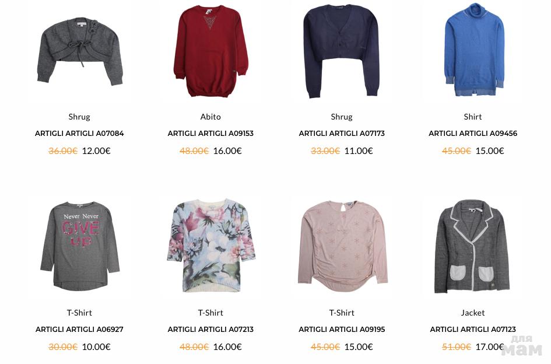
Task: Select the ARTIGLI ARTIGLI A09195 product name
Action: coord(342,330)
